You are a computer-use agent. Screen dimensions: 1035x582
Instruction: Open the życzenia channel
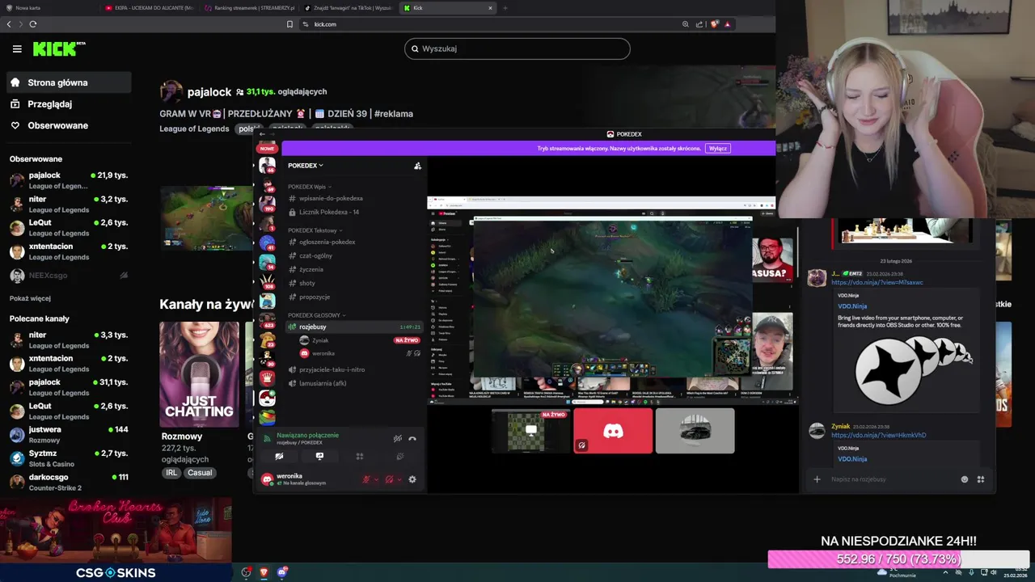tap(353, 269)
